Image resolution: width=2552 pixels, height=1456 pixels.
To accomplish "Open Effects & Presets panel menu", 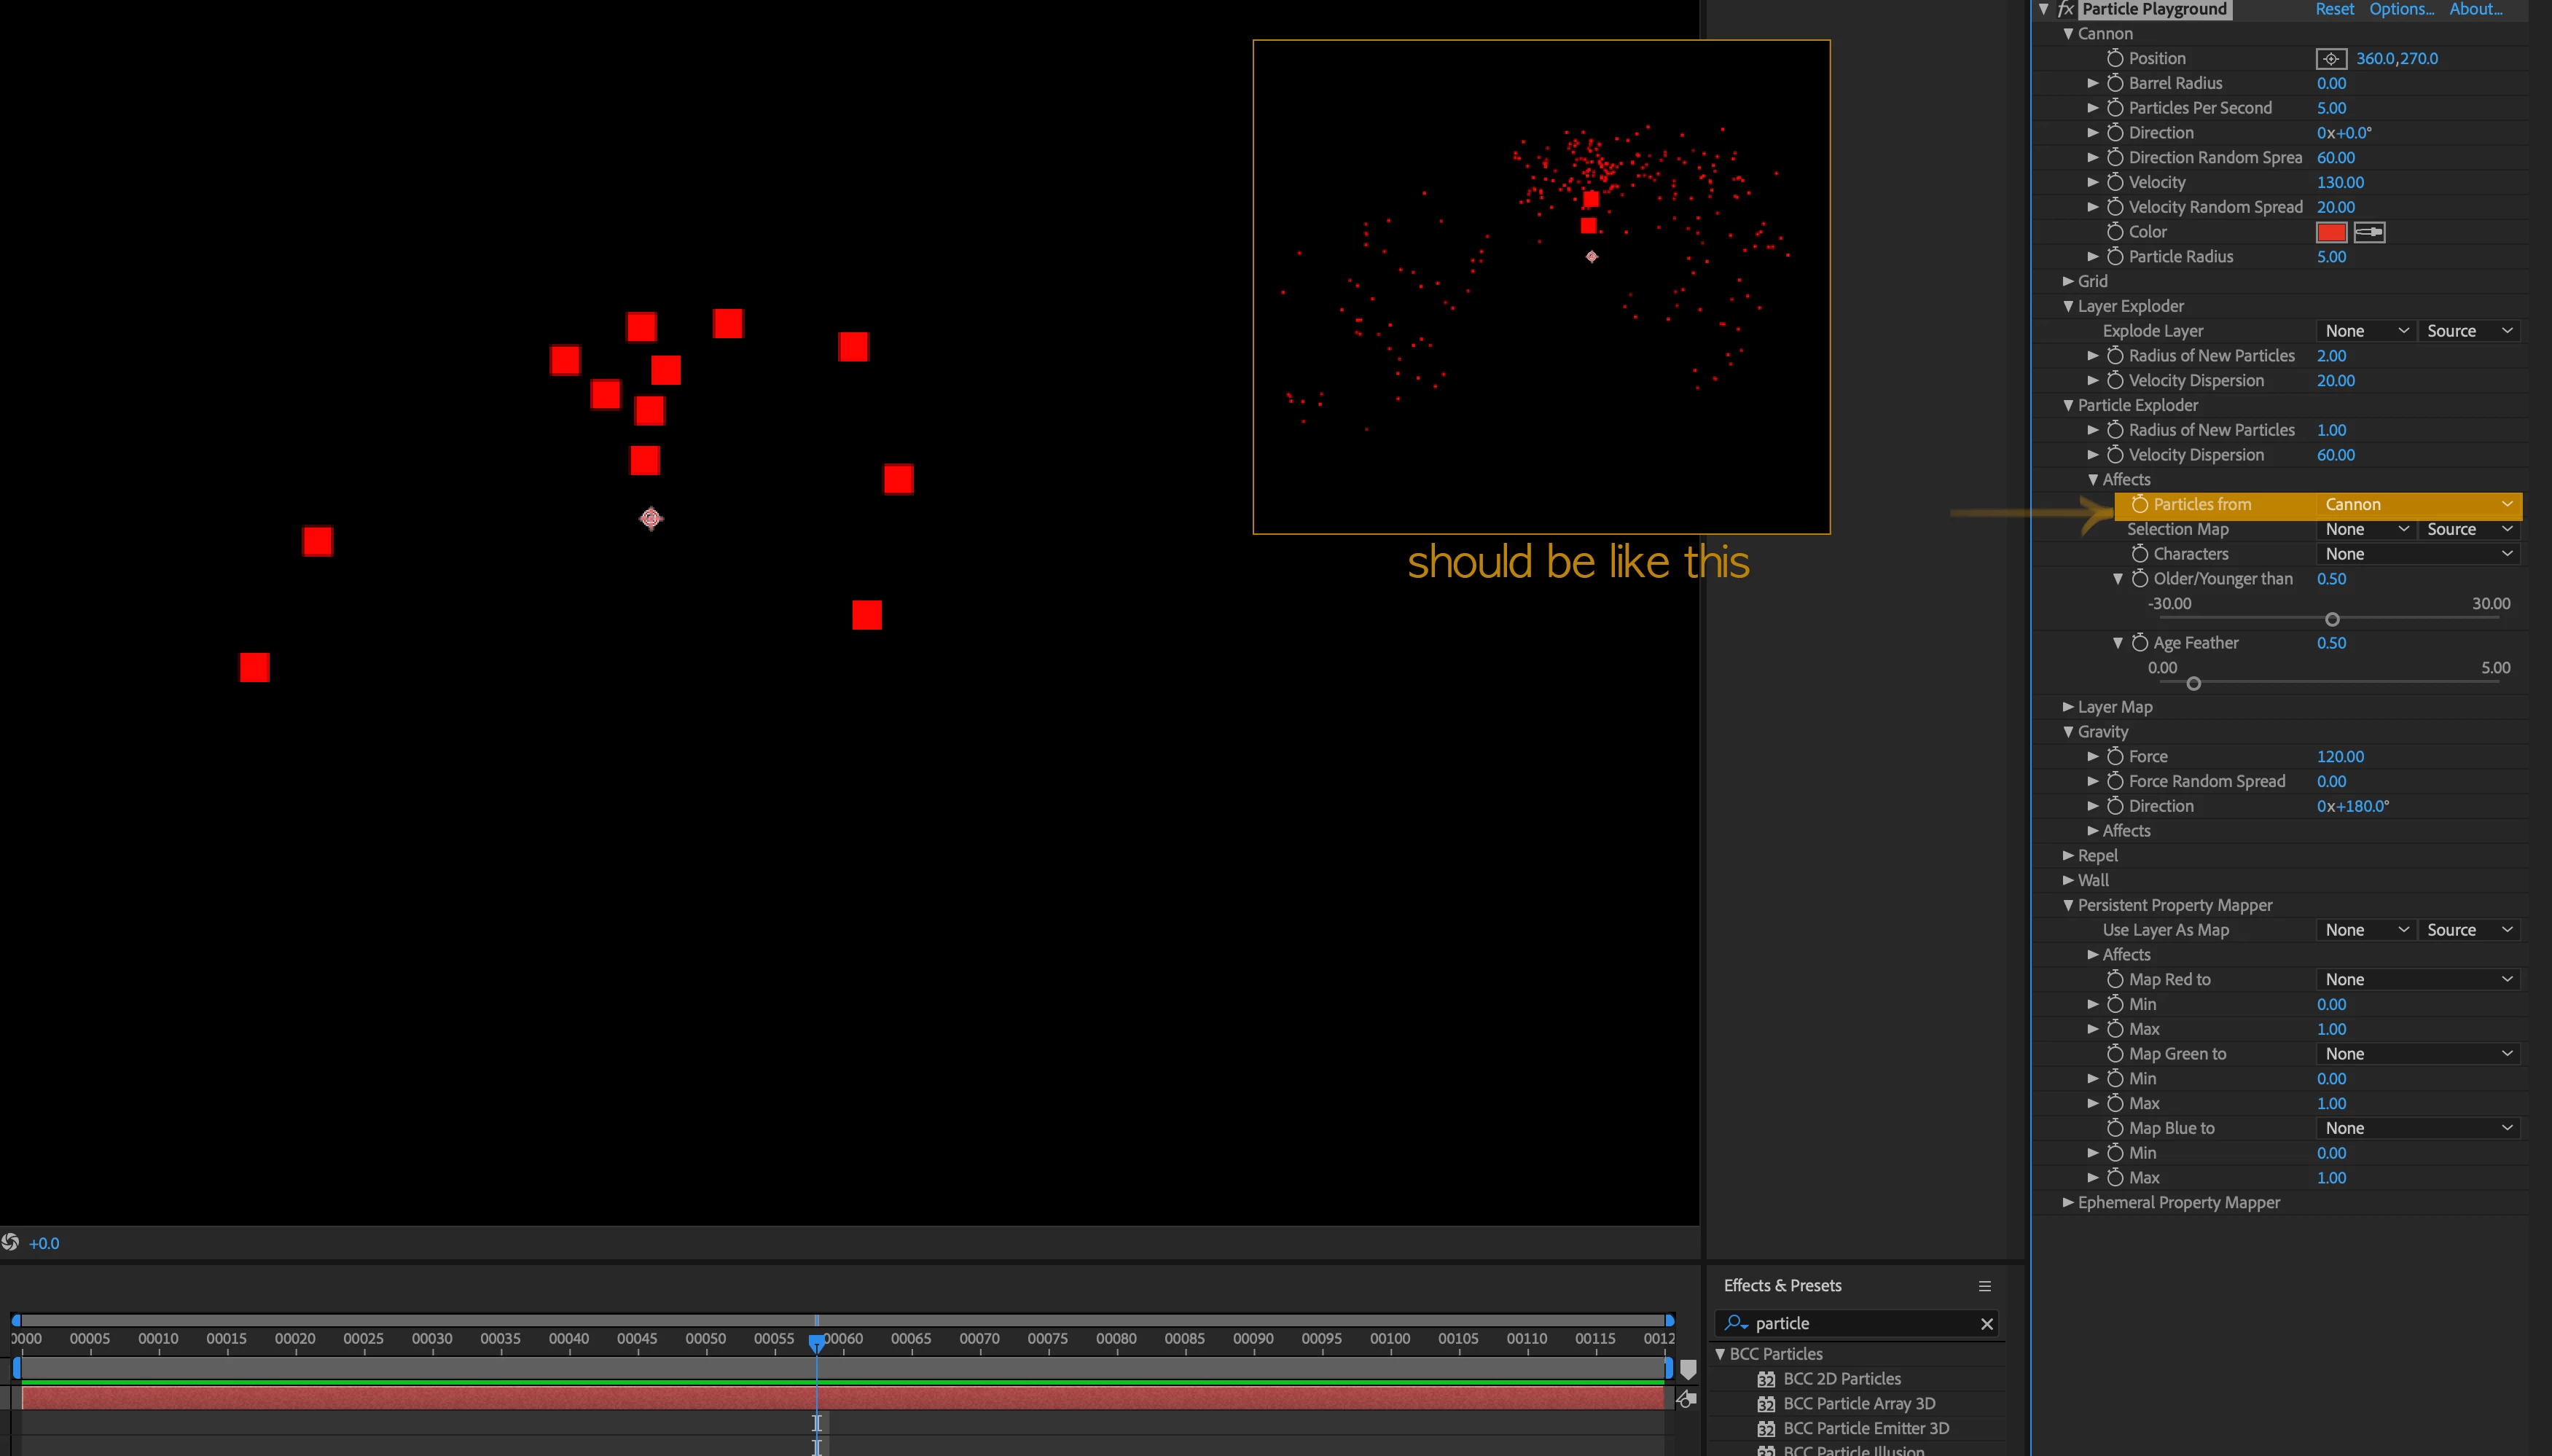I will [1985, 1286].
